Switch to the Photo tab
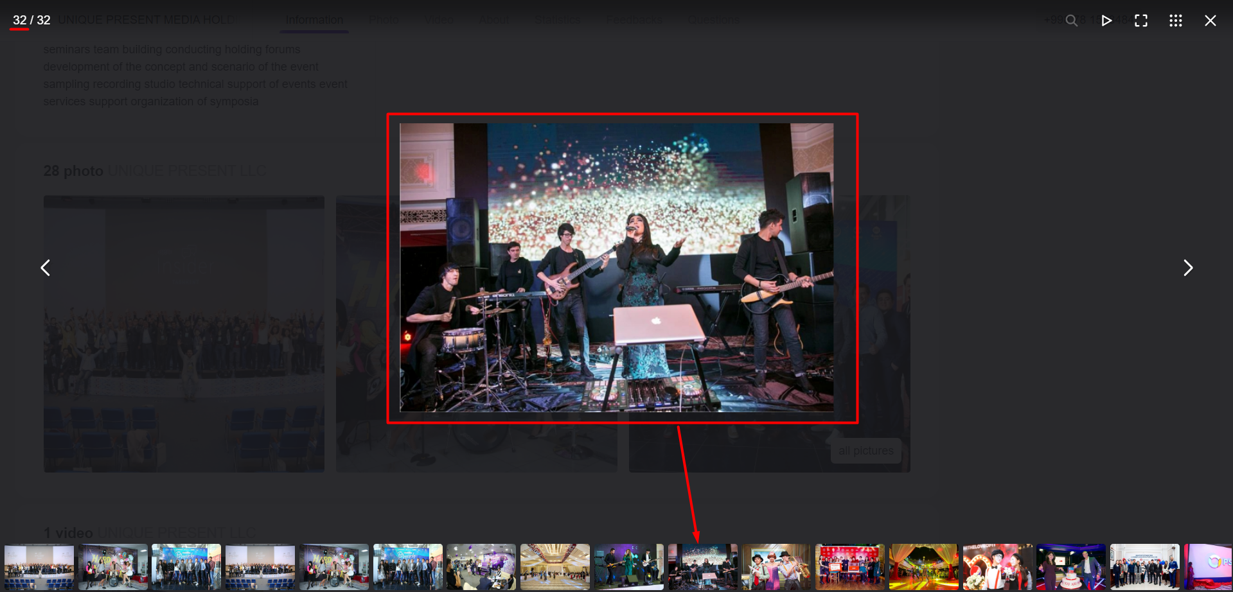The image size is (1233, 592). point(384,20)
